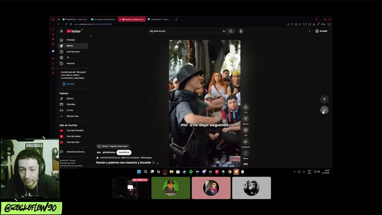Click in the YouTube search field

[x=185, y=31]
